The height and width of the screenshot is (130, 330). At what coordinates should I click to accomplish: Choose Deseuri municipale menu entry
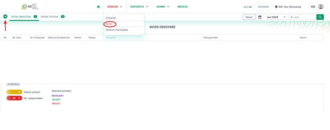pos(117,30)
